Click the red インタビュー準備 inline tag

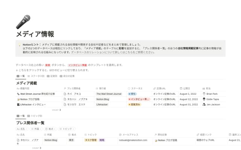pos(78,65)
